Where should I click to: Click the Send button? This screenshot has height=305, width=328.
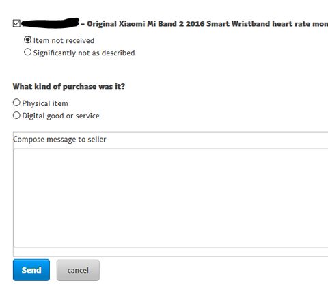pyautogui.click(x=31, y=270)
